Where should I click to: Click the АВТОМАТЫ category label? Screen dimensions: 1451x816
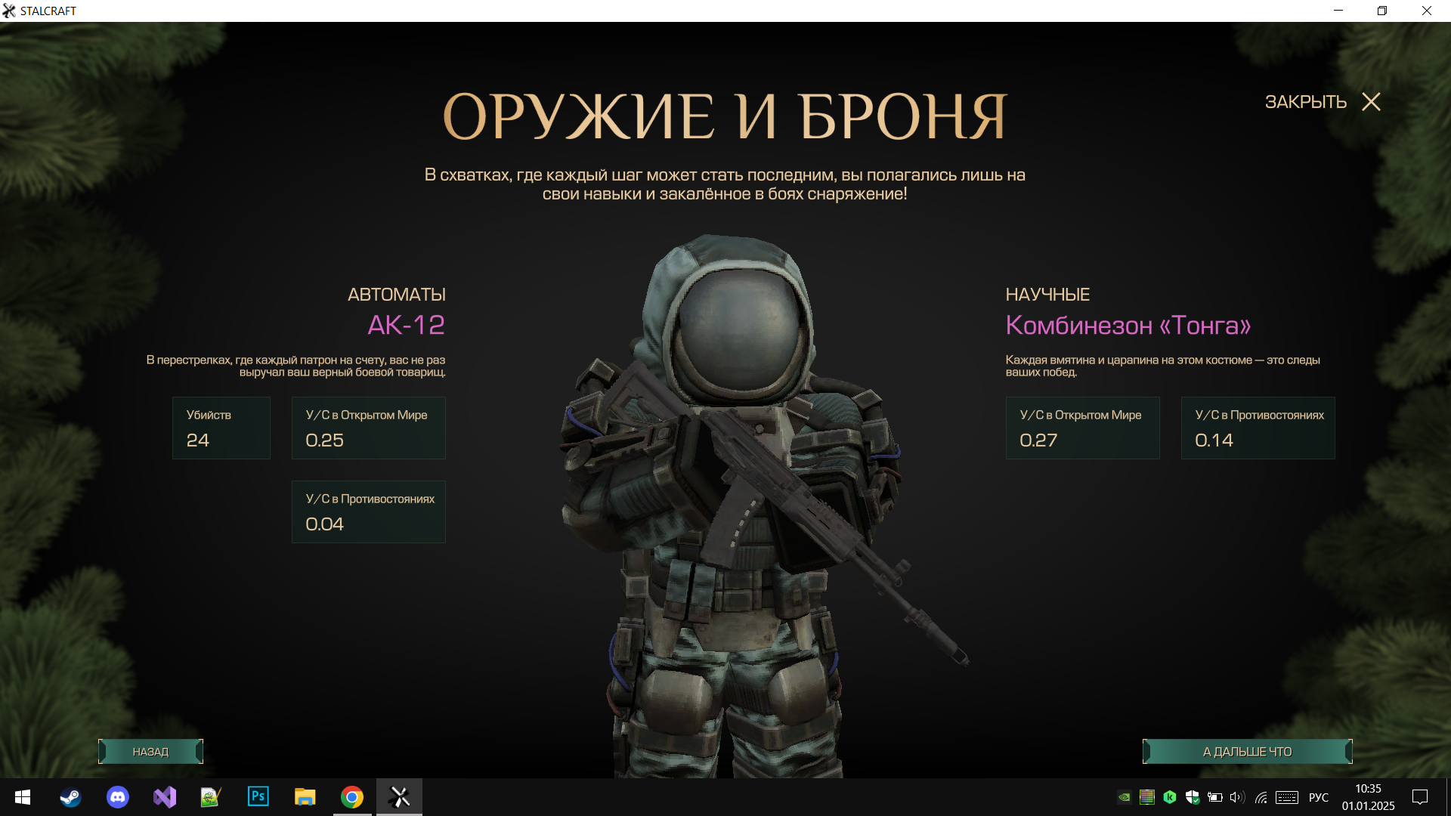pos(396,295)
